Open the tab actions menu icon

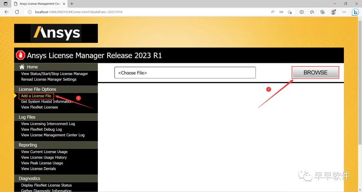(x=6, y=4)
